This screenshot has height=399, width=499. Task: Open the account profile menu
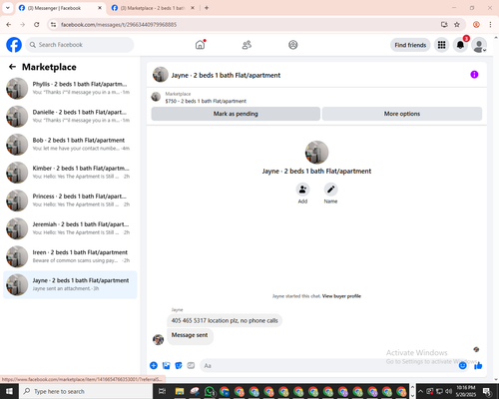point(479,45)
